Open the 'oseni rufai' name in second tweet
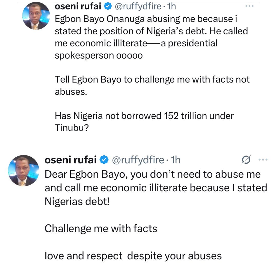 [71, 160]
